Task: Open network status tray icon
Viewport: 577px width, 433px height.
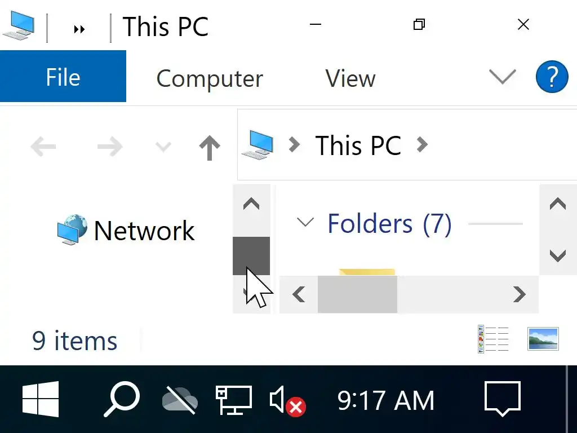Action: 233,399
